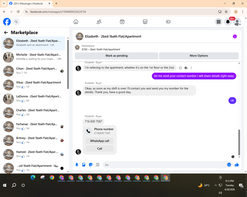Image resolution: width=247 pixels, height=197 pixels.
Task: Choose a GIF in composer
Action: click(98, 165)
